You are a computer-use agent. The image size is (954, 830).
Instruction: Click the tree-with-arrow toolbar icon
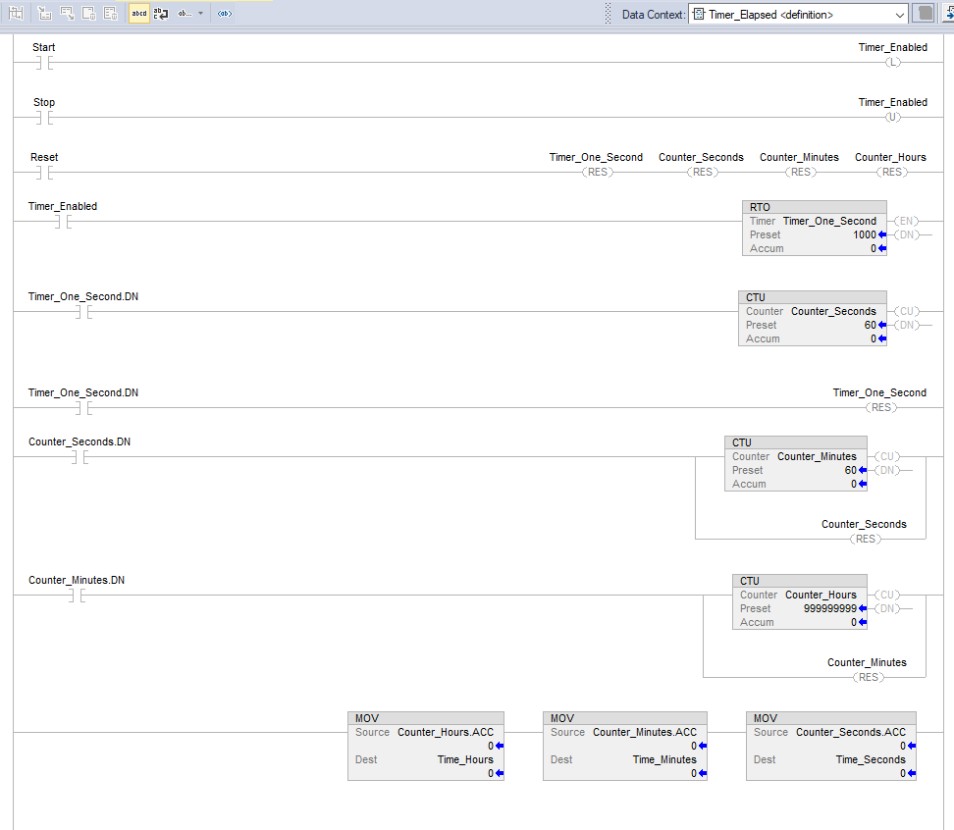tap(46, 14)
